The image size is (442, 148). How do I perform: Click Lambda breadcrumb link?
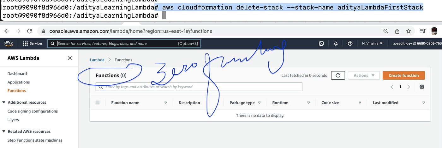coord(97,60)
